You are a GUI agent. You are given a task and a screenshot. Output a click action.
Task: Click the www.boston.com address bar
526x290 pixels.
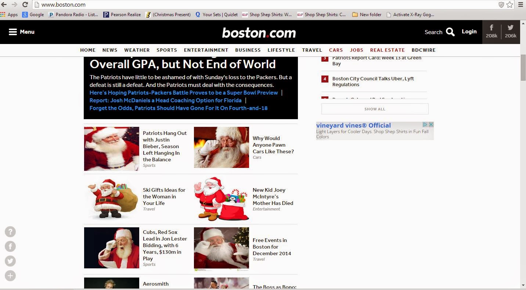264,5
